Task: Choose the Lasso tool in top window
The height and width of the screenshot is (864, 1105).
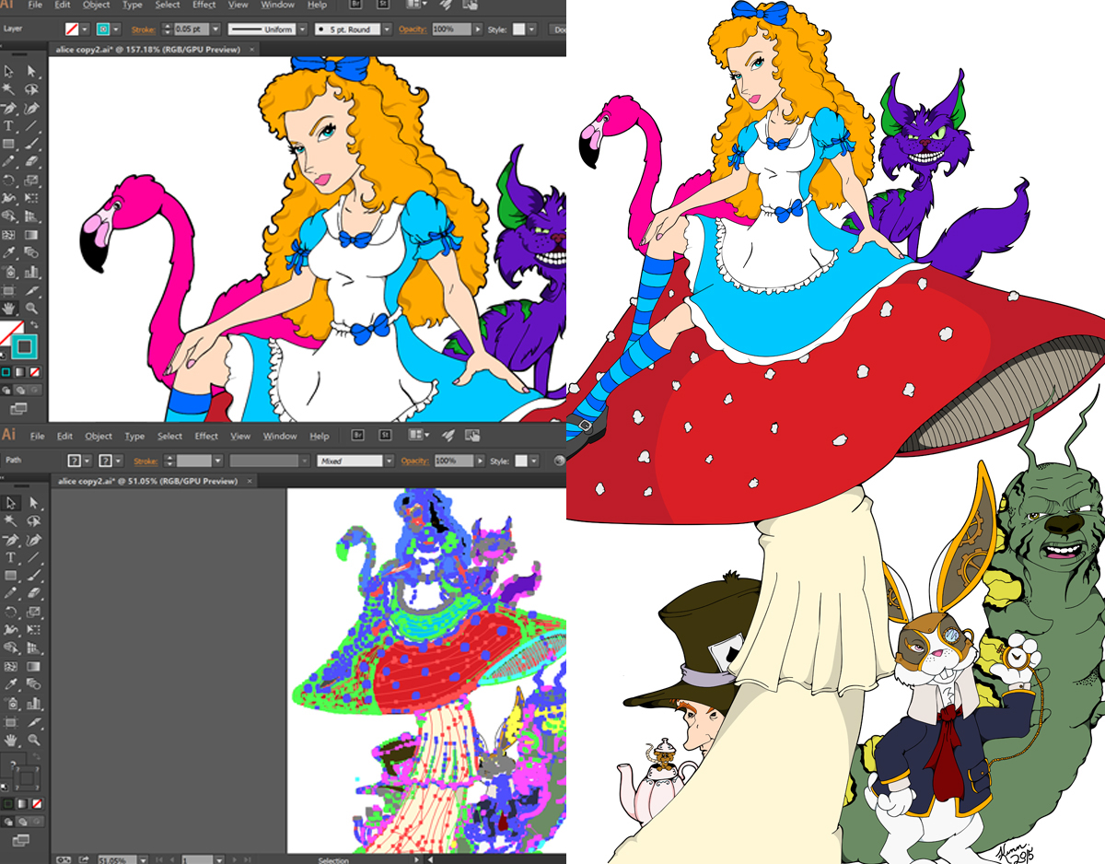Action: (x=31, y=88)
